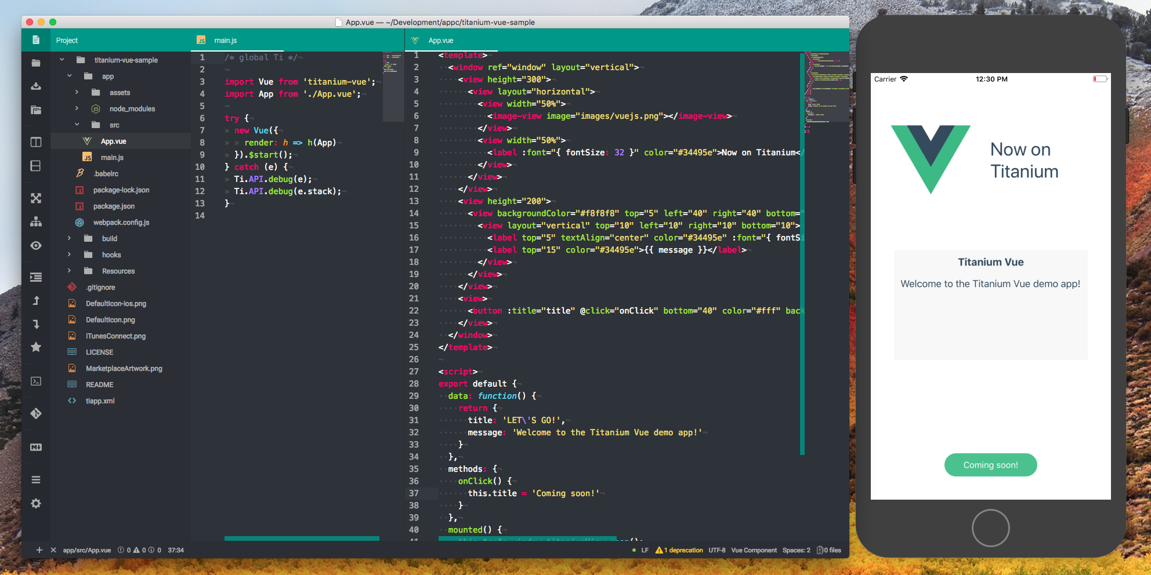The width and height of the screenshot is (1151, 575).
Task: Click the level-up arrow icon in sidebar
Action: (36, 300)
